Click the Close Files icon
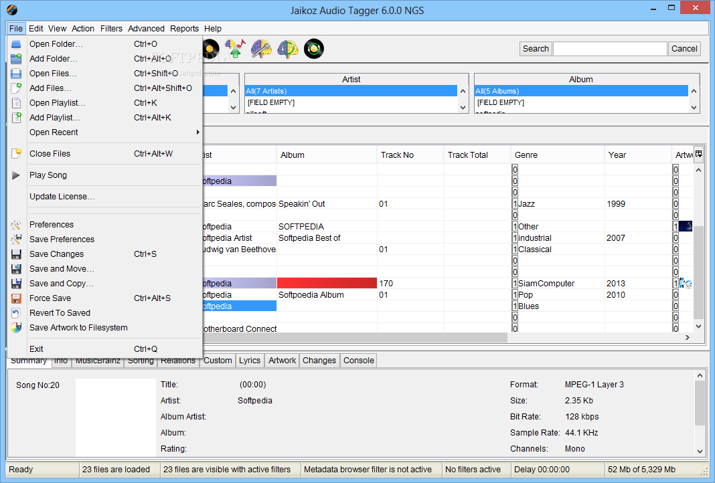Viewport: 715px width, 483px height. [x=16, y=154]
